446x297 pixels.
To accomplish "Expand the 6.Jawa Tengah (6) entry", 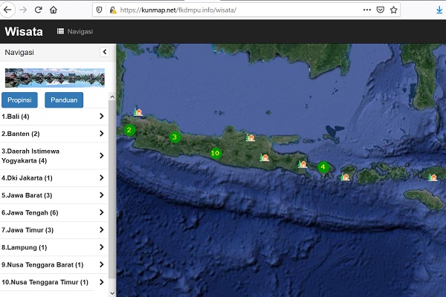I will (x=54, y=212).
